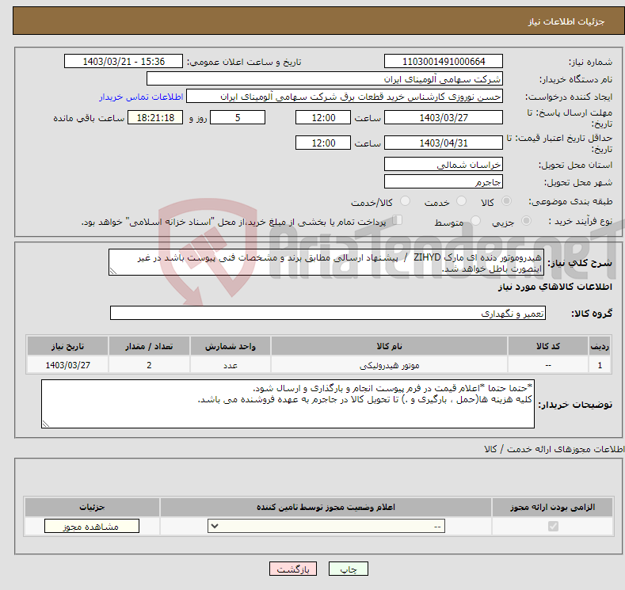The image size is (625, 590).
Task: Click the delivery city جاجرم field
Action: click(444, 181)
